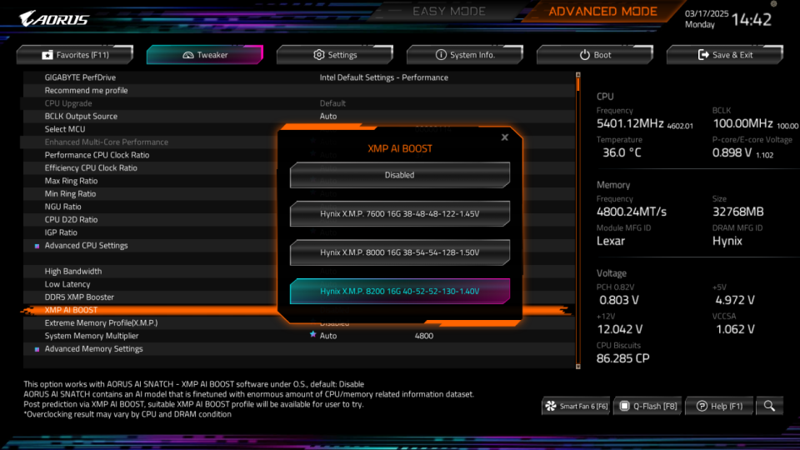The image size is (800, 450).
Task: Switch to Easy Mode
Action: point(449,11)
